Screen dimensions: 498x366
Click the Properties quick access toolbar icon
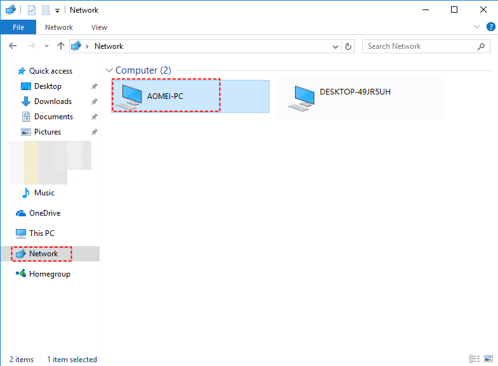(x=32, y=10)
